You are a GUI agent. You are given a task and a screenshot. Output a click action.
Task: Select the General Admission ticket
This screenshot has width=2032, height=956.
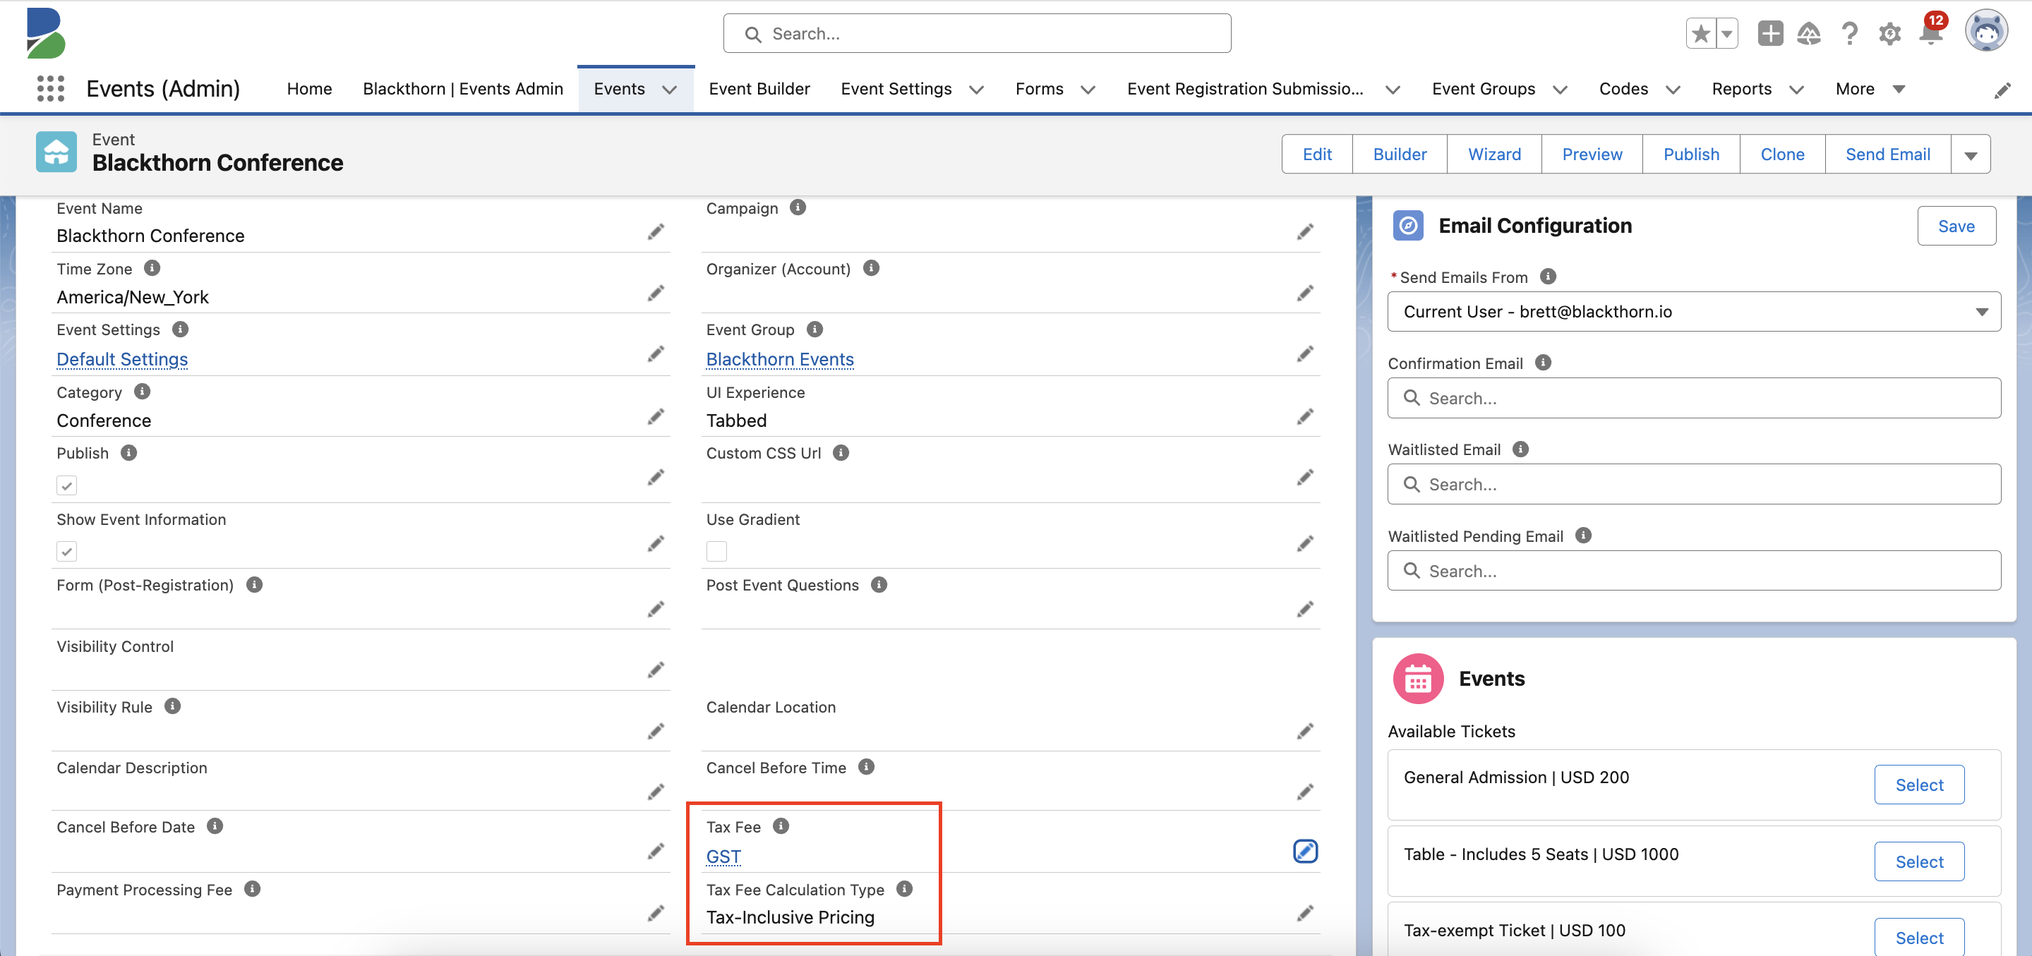pos(1919,785)
